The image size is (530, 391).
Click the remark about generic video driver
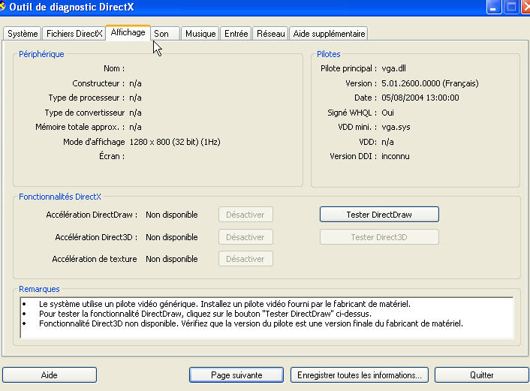point(224,304)
